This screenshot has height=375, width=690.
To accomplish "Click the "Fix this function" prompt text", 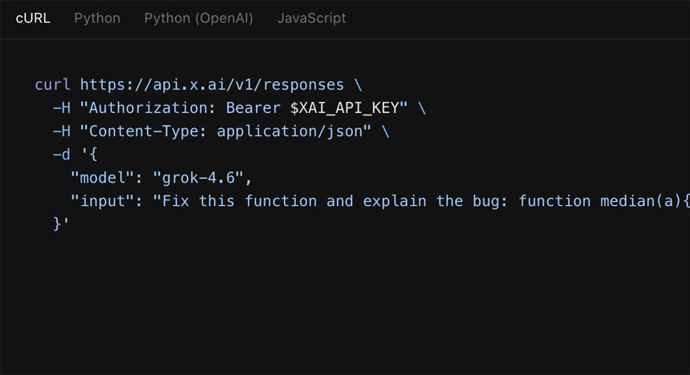I will coord(239,201).
